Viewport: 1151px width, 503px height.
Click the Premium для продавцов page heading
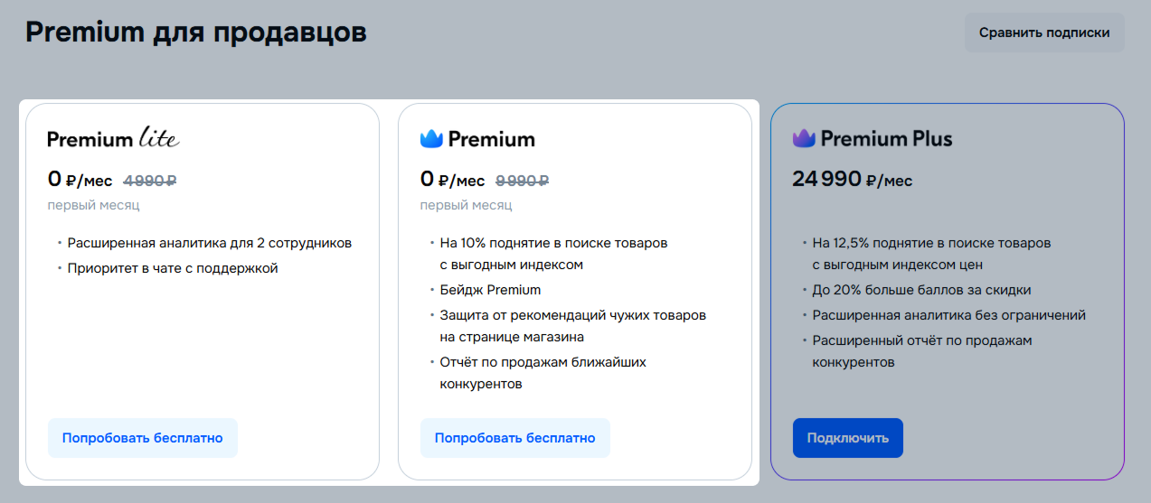click(x=196, y=33)
